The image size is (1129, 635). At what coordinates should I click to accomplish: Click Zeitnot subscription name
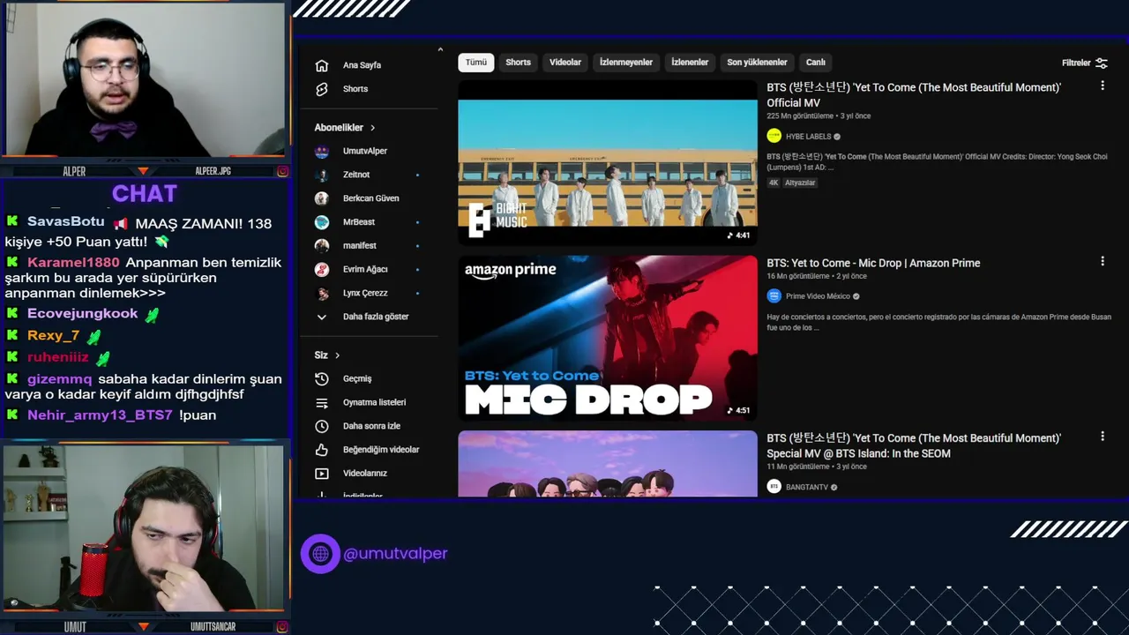tap(356, 175)
